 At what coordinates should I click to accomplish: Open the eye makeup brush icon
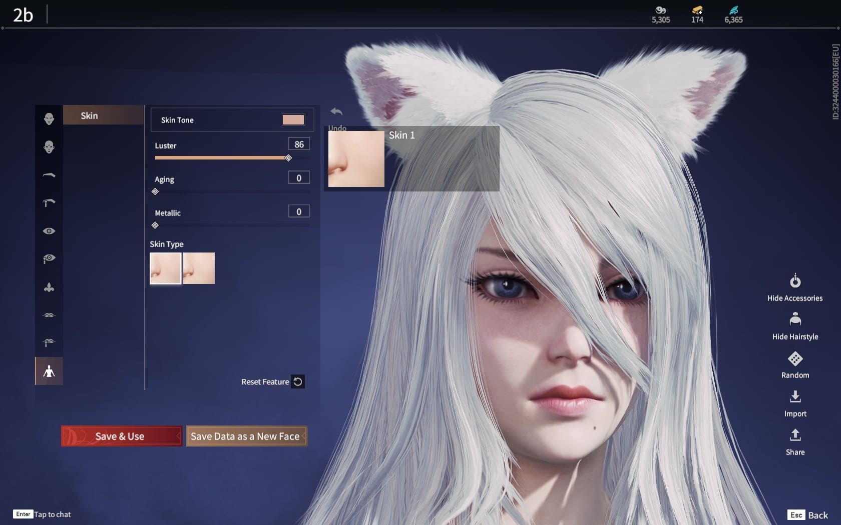(x=49, y=258)
